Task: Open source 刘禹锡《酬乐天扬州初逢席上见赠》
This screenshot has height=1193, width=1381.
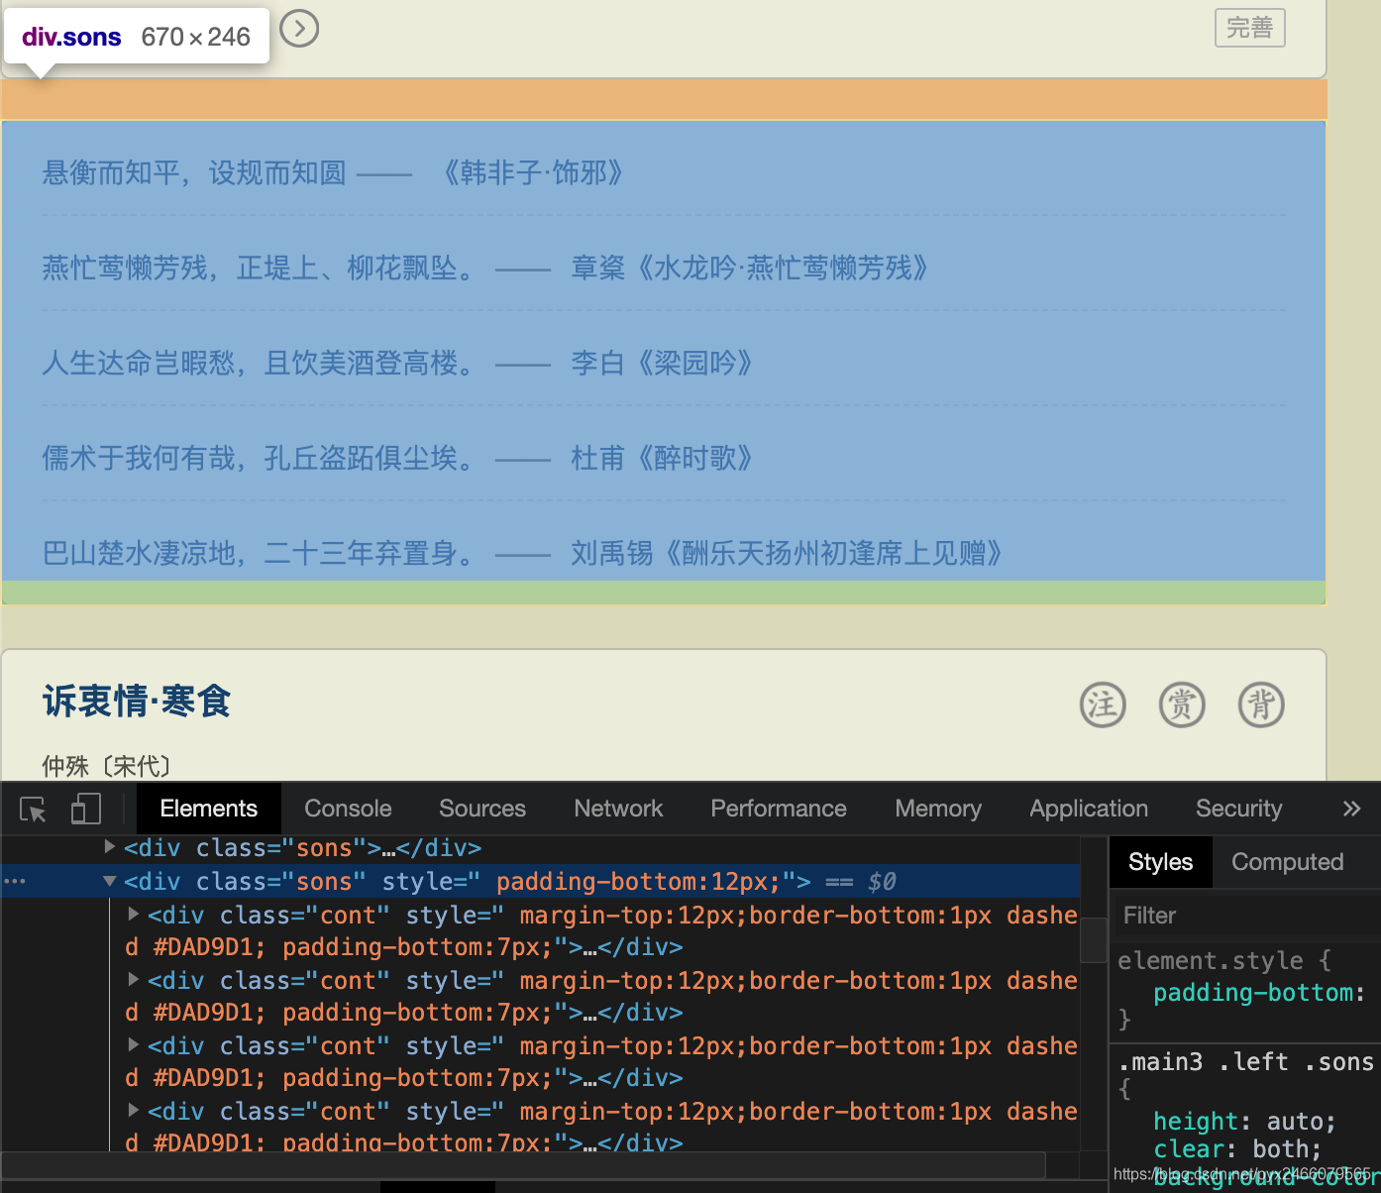Action: (x=790, y=553)
